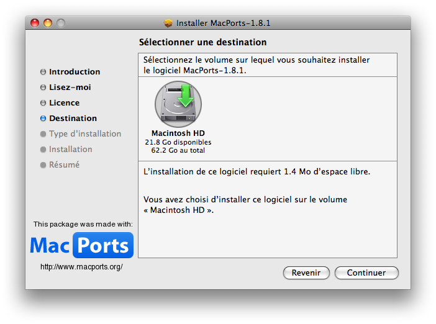The height and width of the screenshot is (324, 436).
Task: Click the bullet beside Licence
Action: (43, 103)
